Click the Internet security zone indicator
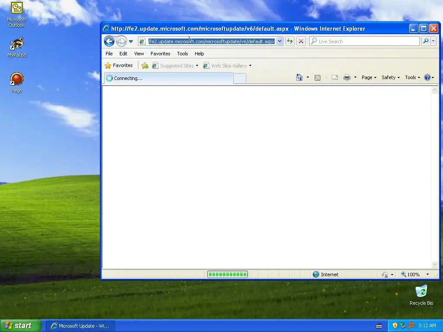The height and width of the screenshot is (332, 443). click(325, 275)
